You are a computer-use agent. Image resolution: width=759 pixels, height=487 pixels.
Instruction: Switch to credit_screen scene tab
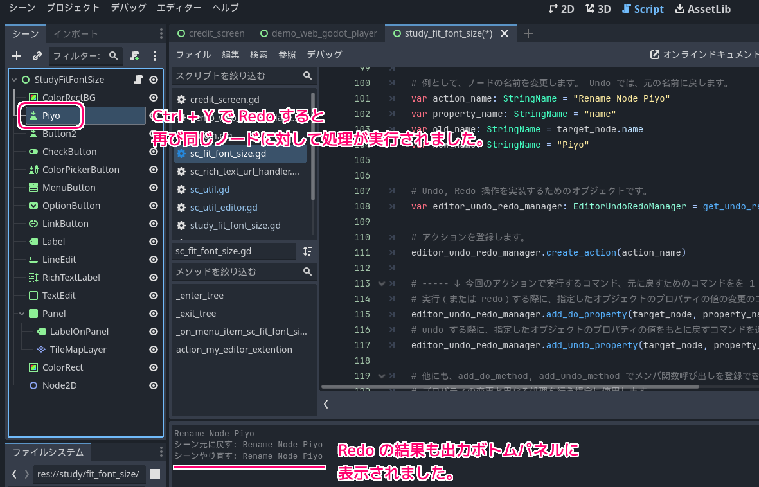click(211, 33)
